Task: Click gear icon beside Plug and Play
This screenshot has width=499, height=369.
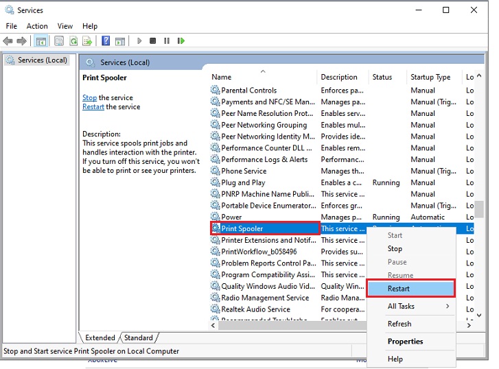Action: point(216,182)
